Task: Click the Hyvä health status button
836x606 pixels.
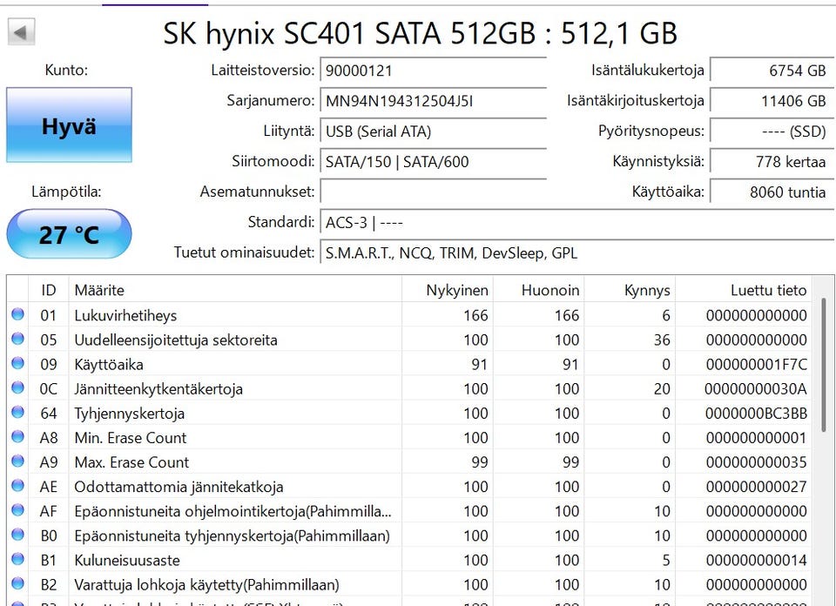Action: point(69,125)
